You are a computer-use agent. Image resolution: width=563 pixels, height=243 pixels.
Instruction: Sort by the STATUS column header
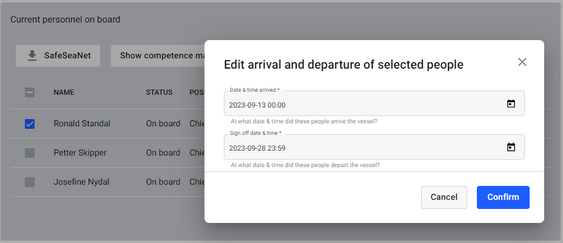(x=159, y=92)
